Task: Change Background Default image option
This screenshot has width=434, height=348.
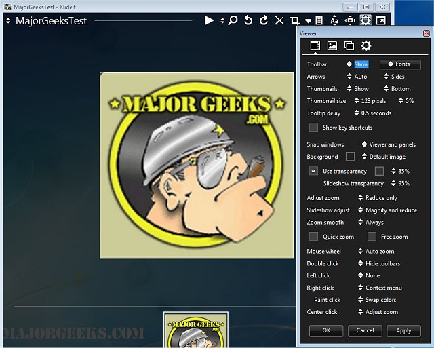Action: click(384, 157)
